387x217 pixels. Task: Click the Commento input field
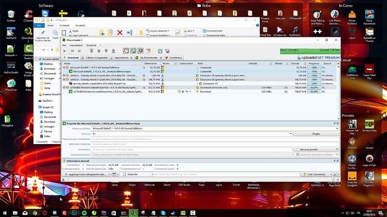pyautogui.click(x=192, y=149)
